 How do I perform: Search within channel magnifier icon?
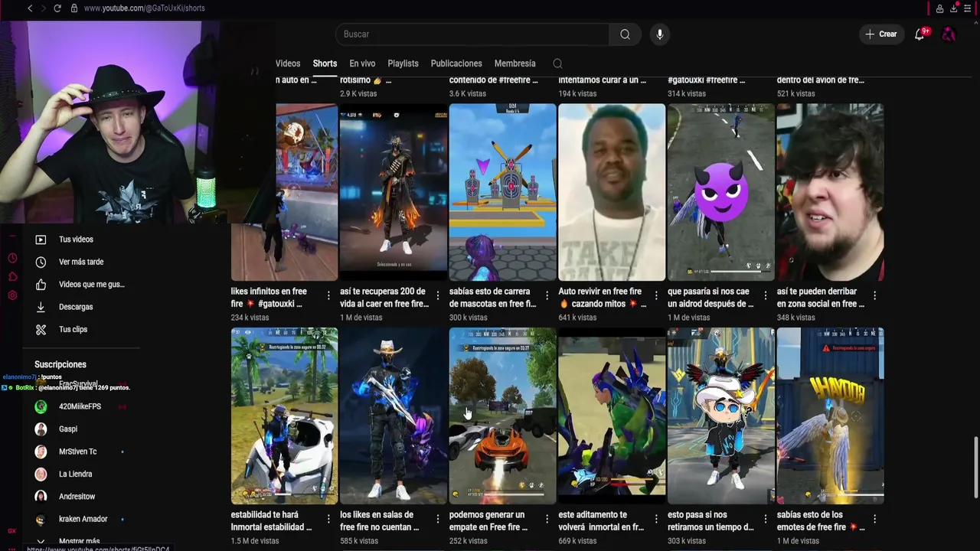point(557,64)
